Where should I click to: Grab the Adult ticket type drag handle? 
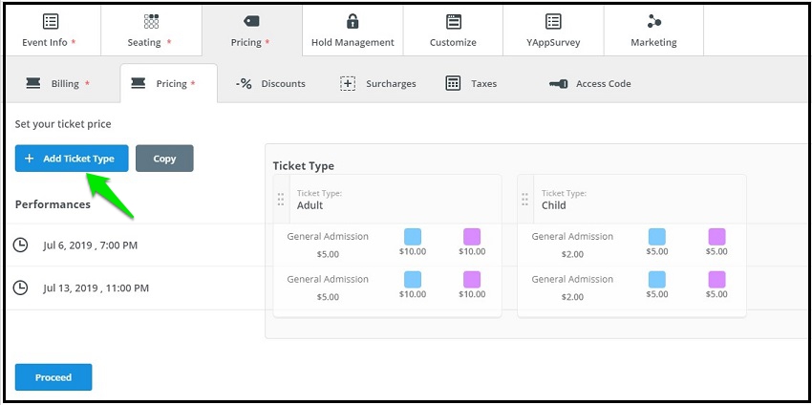click(281, 200)
